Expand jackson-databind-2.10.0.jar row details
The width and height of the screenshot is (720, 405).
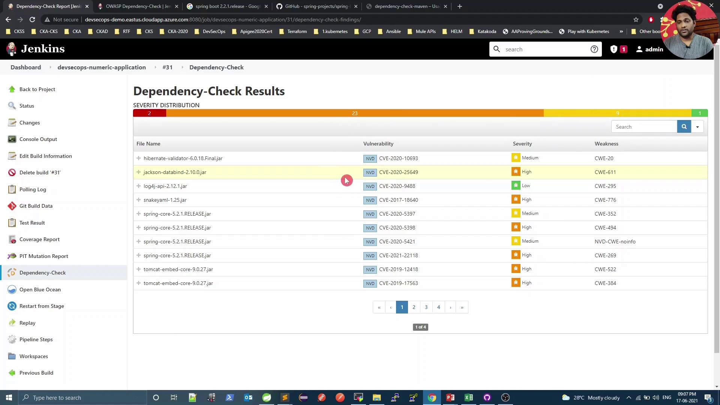[139, 172]
